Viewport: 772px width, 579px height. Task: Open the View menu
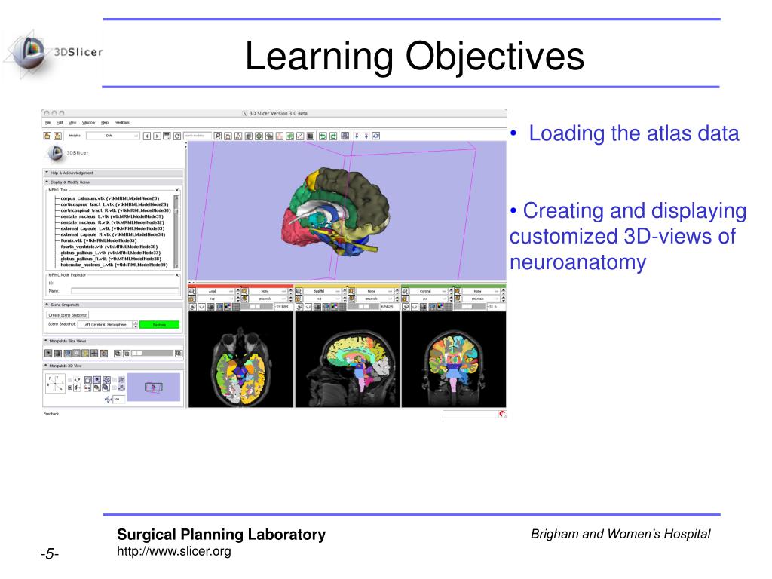click(x=72, y=123)
